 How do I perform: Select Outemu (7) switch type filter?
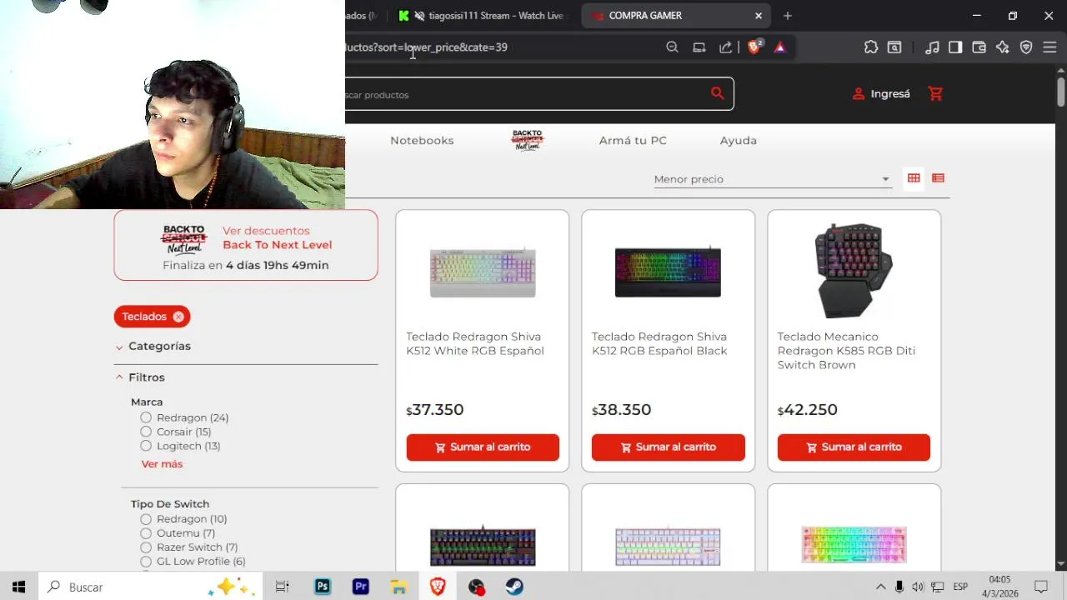tap(178, 533)
